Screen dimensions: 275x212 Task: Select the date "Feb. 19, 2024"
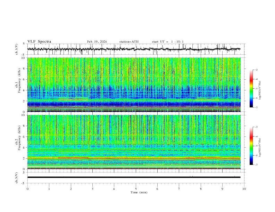click(97, 42)
